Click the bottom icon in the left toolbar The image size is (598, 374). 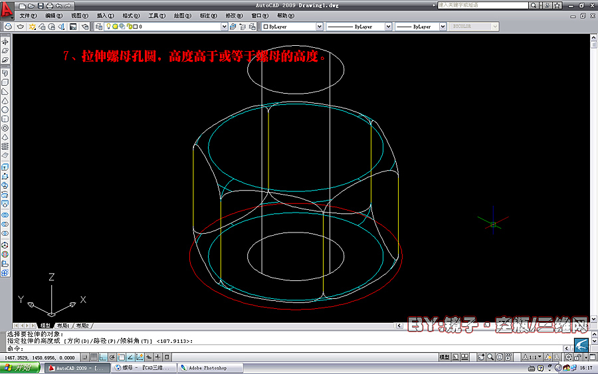[x=5, y=273]
